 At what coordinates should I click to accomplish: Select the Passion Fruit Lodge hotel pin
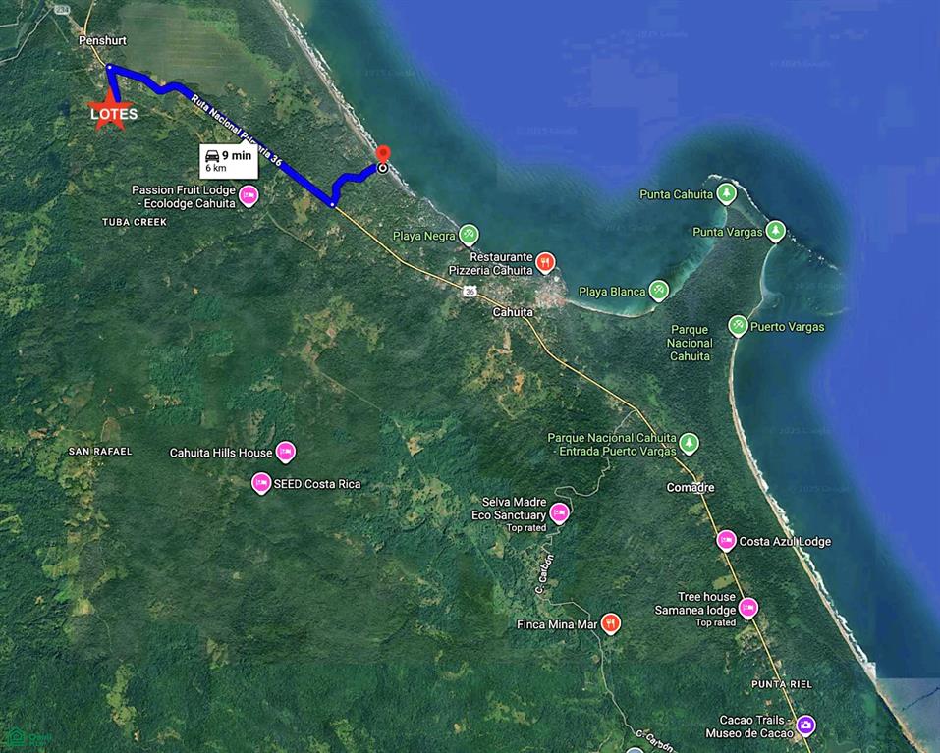249,196
